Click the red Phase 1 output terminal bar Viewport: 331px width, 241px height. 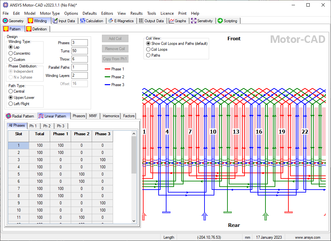[289, 212]
